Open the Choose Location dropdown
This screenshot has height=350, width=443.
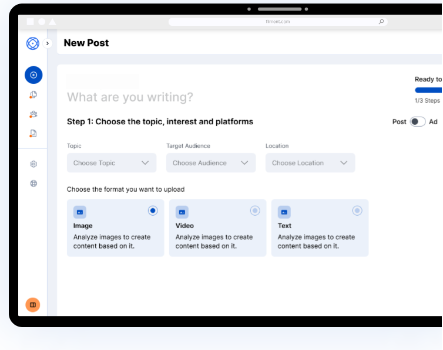coord(310,163)
